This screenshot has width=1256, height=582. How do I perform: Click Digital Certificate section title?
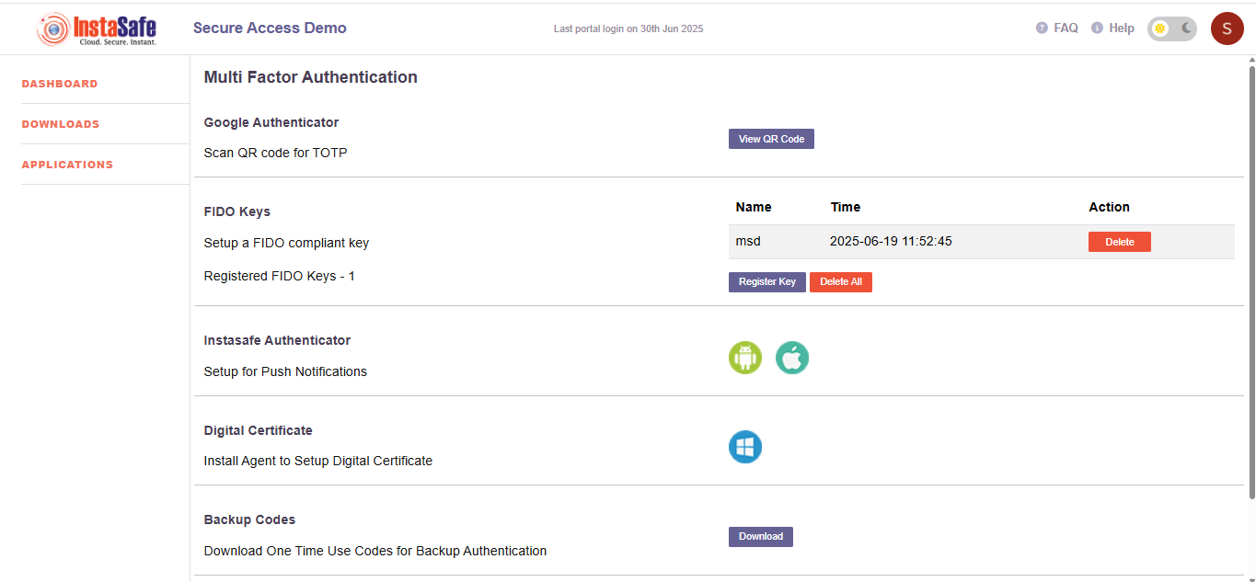[259, 430]
